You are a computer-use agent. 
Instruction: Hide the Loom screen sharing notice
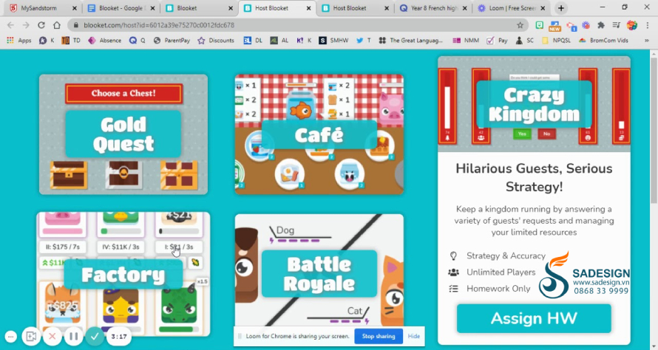pos(414,336)
